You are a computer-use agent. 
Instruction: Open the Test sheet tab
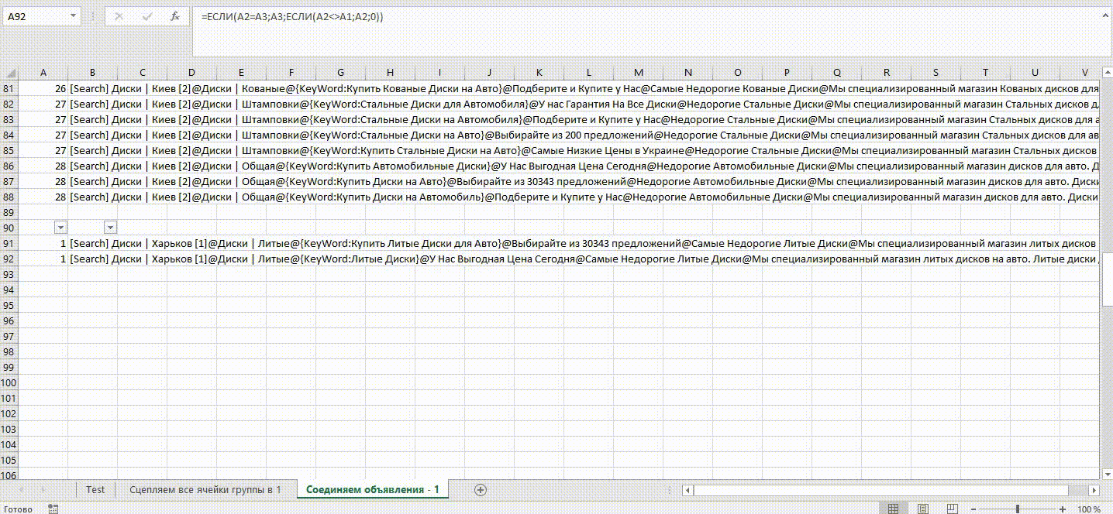(x=95, y=489)
